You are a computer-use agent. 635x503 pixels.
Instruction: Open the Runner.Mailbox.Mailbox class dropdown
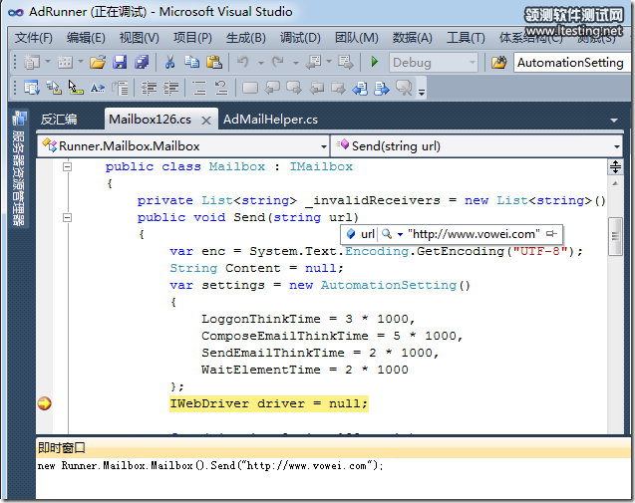[x=323, y=145]
